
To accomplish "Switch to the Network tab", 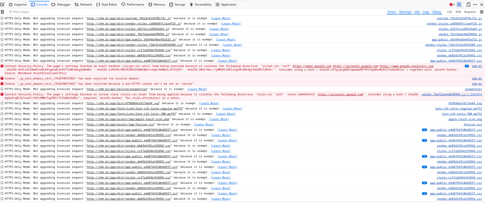I will 83,5.
